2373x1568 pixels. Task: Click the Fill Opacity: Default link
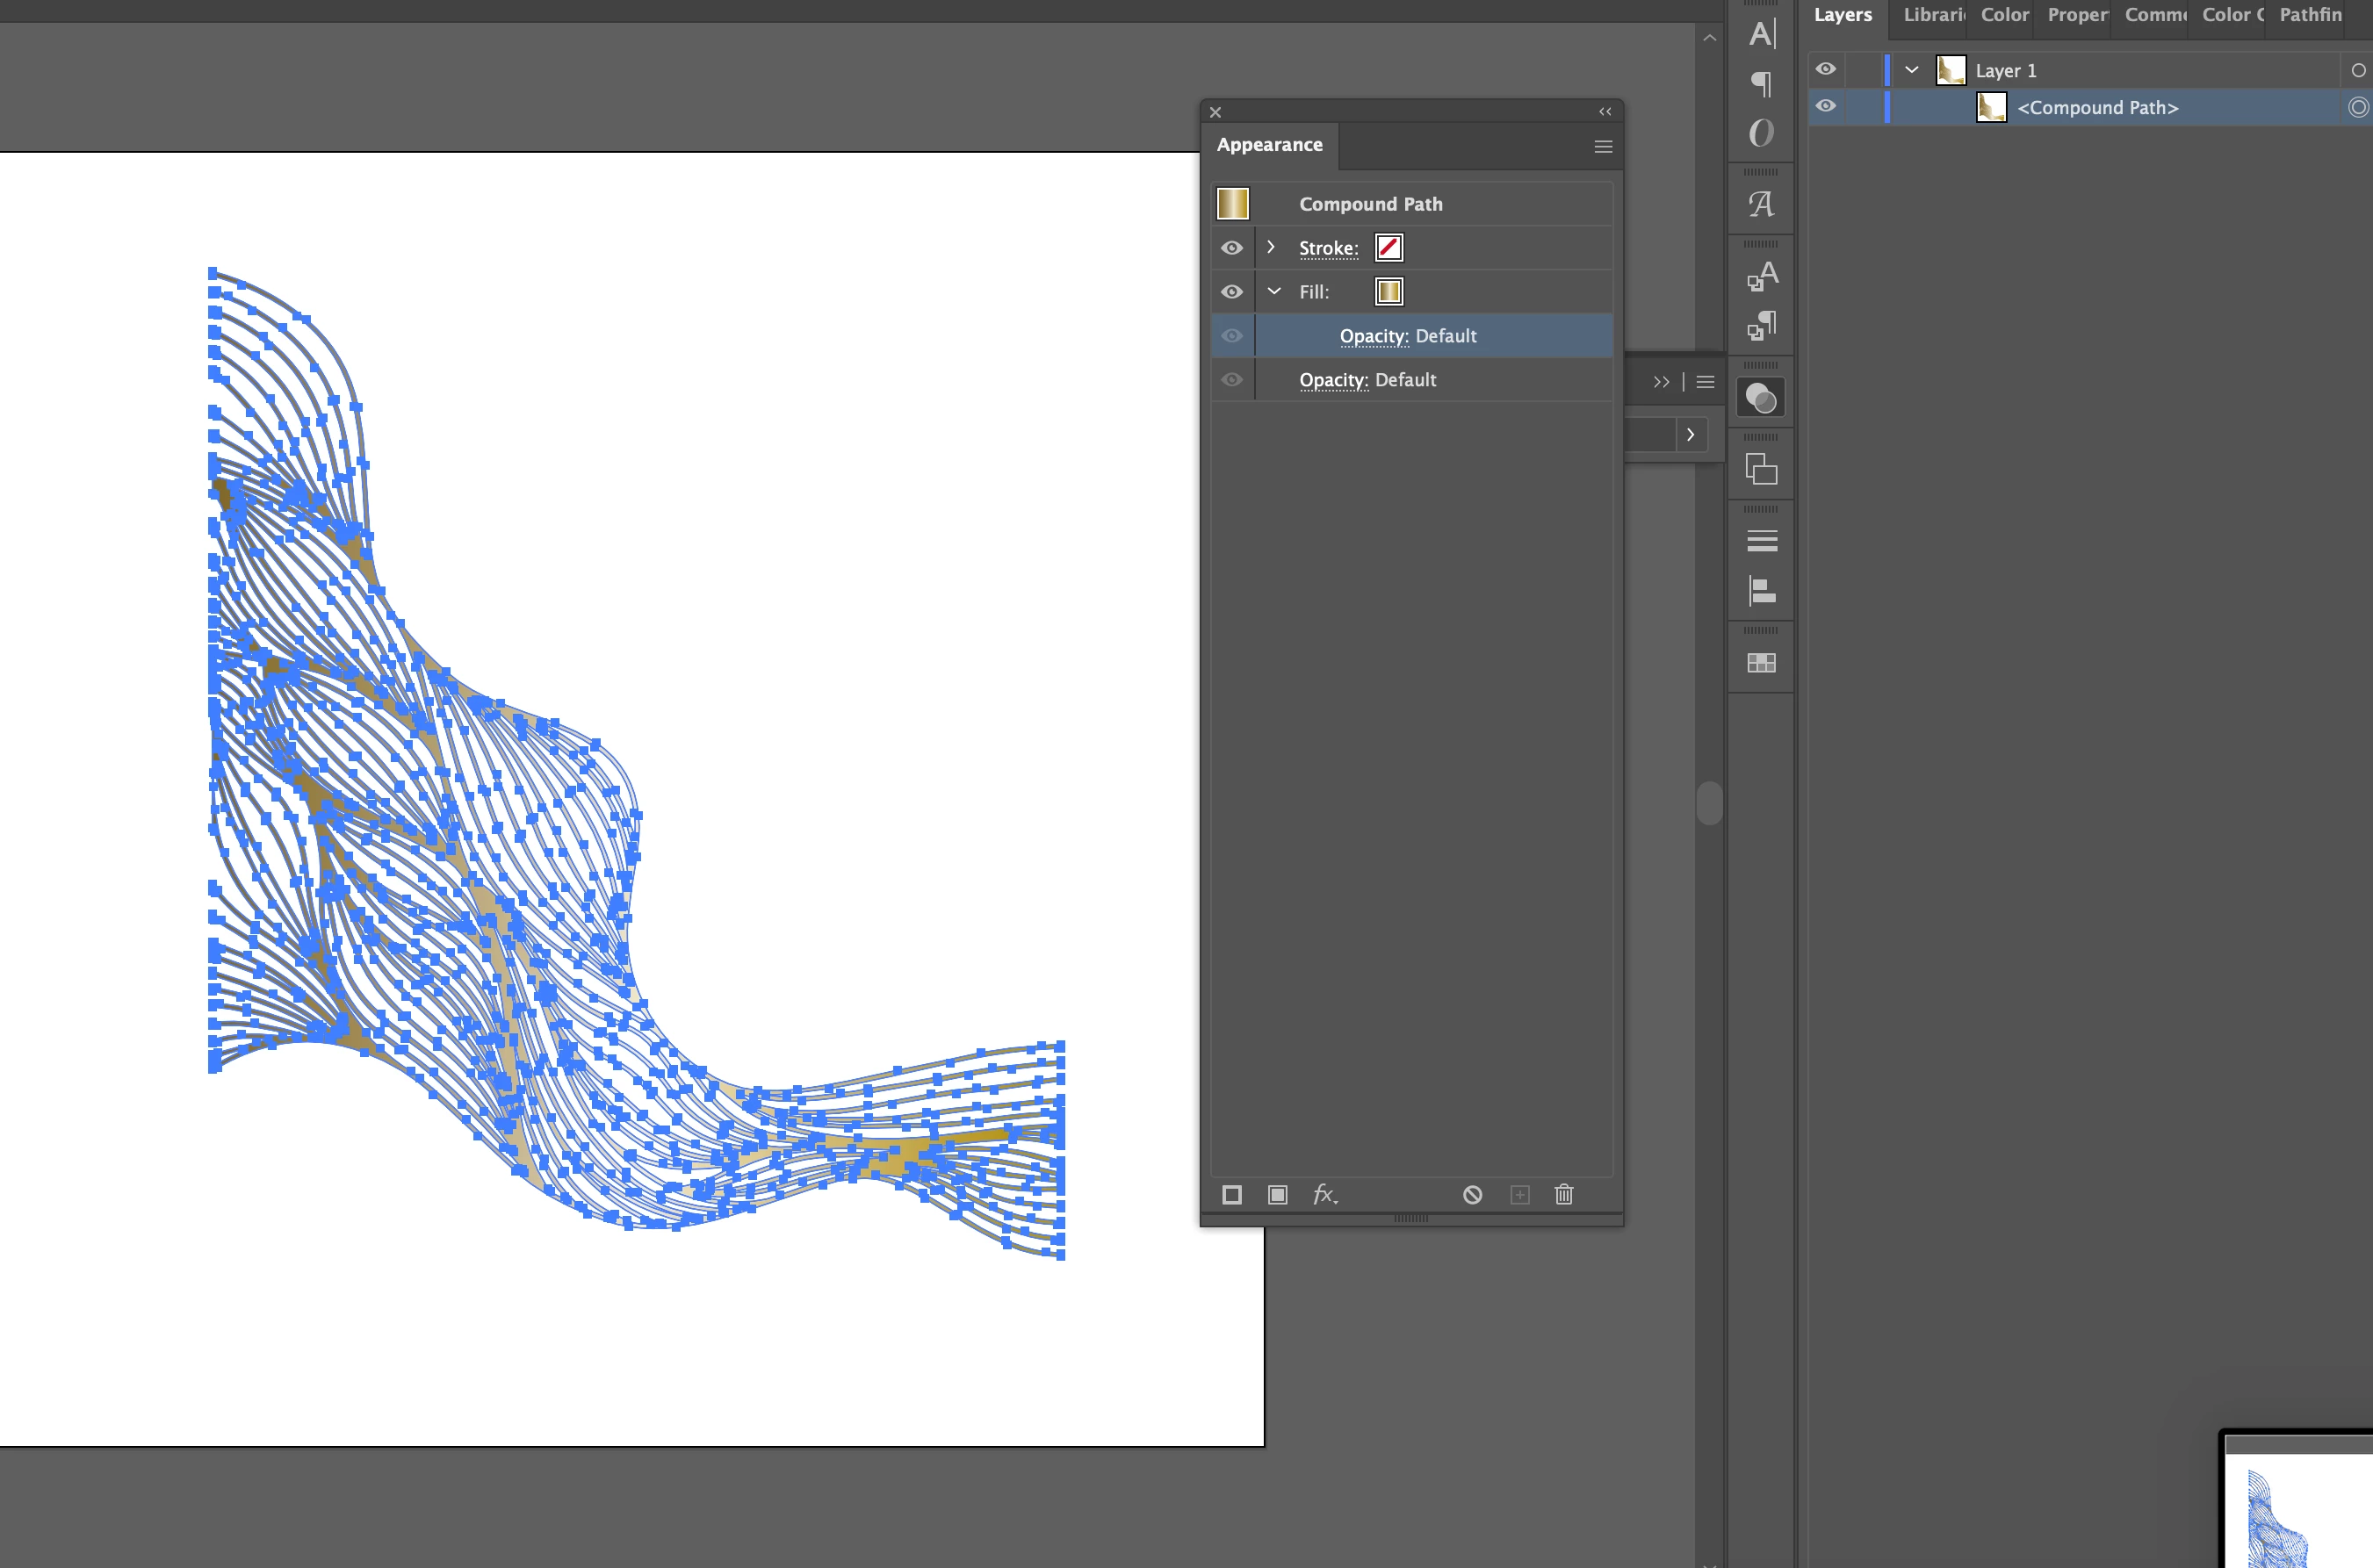pos(1373,336)
